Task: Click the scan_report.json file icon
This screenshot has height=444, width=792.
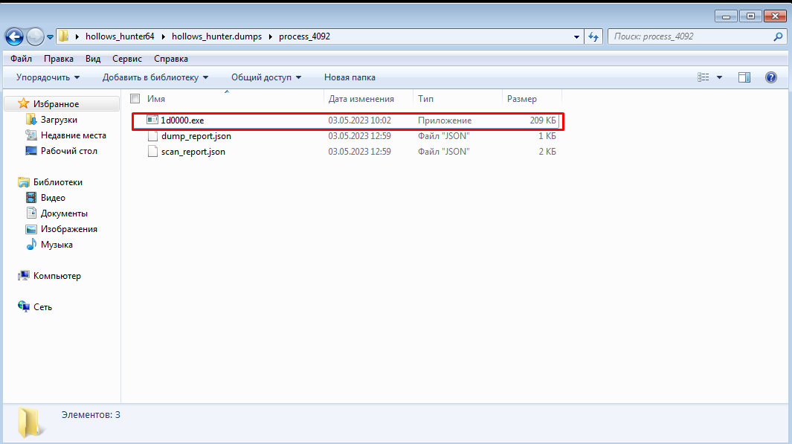Action: (152, 152)
